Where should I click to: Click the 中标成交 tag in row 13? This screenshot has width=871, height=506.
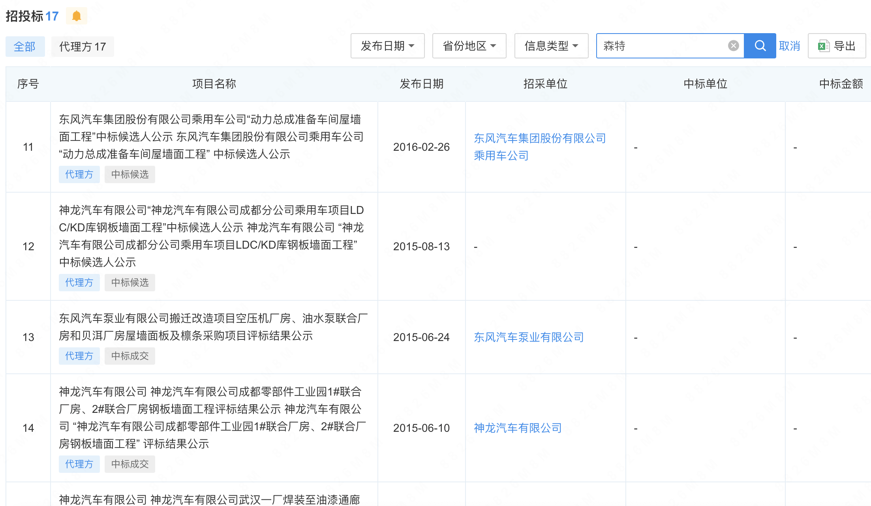[x=130, y=356]
